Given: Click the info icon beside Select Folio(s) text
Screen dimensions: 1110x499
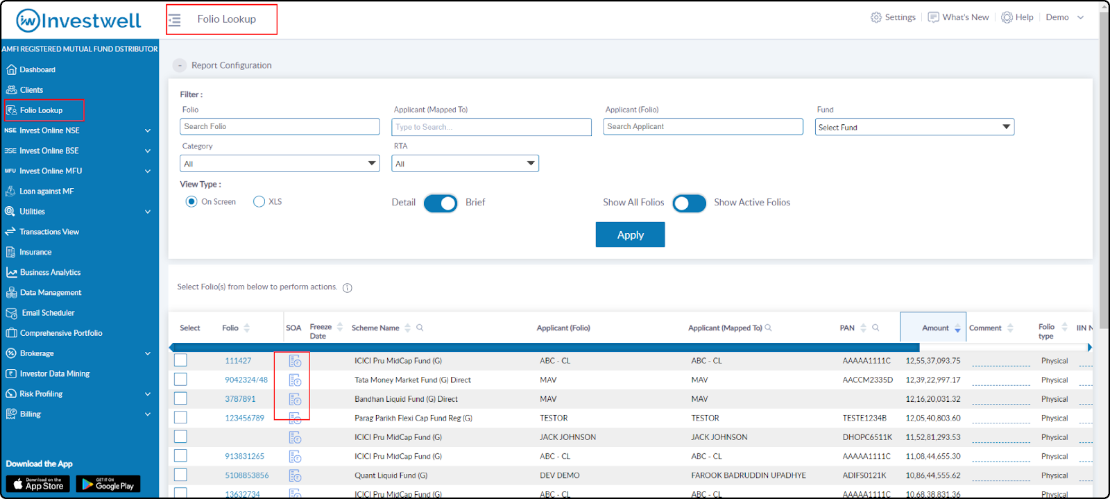Looking at the screenshot, I should click(x=348, y=288).
